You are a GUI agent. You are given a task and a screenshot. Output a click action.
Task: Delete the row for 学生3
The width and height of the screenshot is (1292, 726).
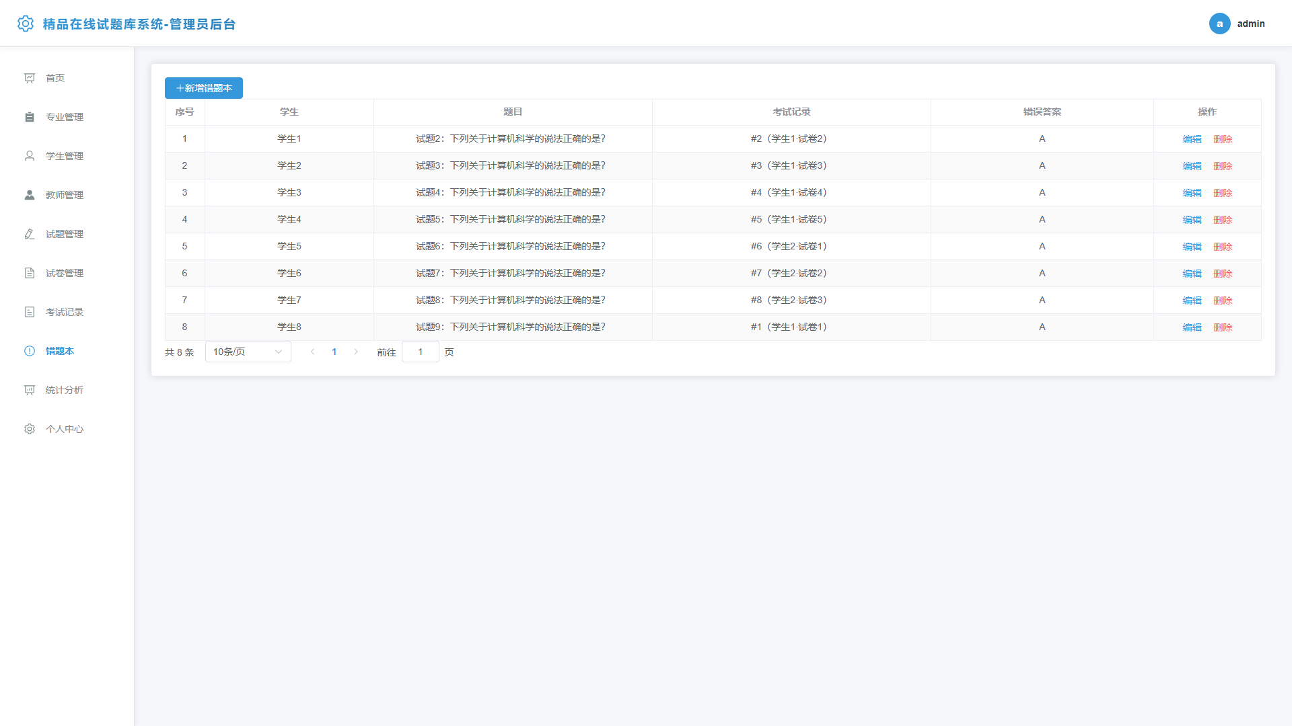1223,193
